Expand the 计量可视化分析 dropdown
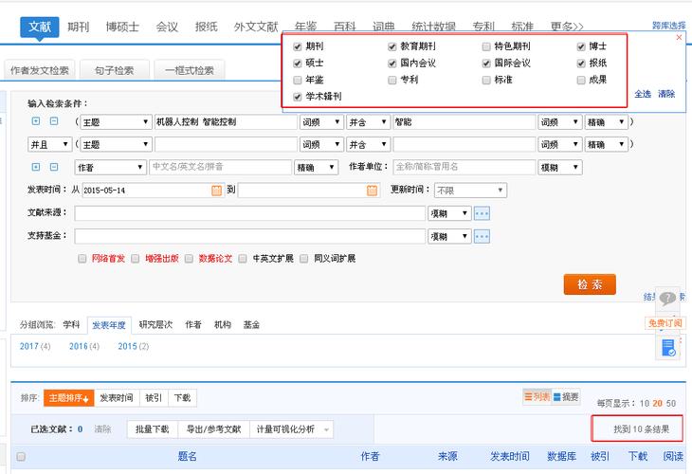Viewport: 692px width, 474px height. 291,429
